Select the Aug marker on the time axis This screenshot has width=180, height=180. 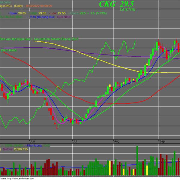pos(117,141)
